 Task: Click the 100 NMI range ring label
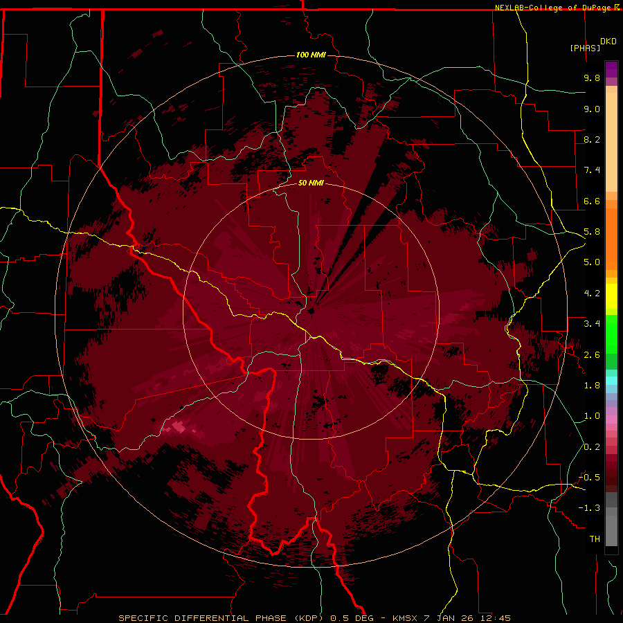311,55
